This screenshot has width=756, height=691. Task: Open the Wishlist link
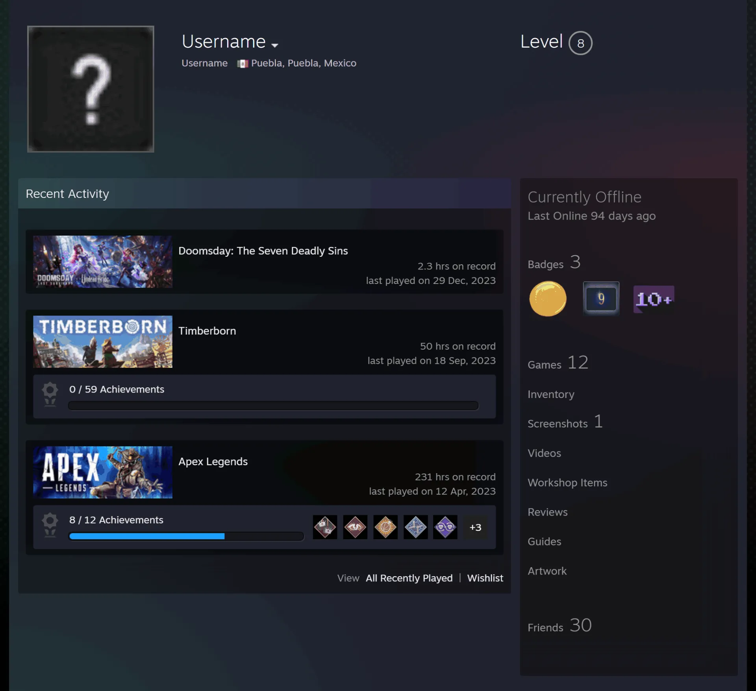485,578
